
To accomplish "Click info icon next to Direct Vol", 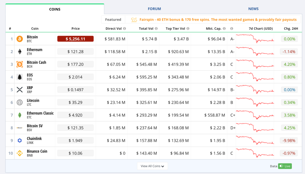I will pos(125,29).
